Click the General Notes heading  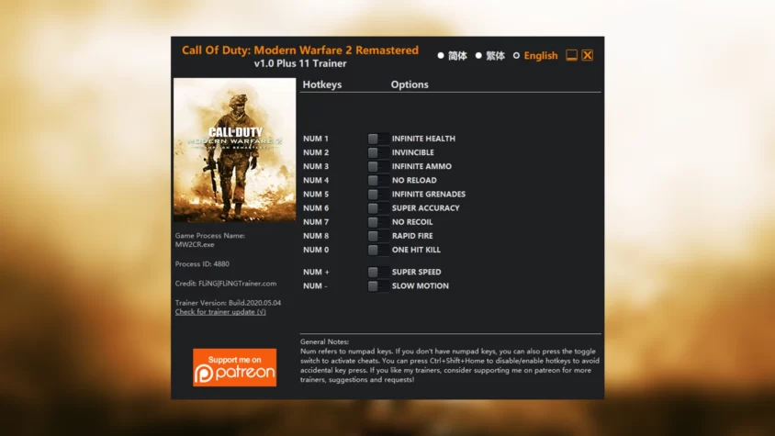click(324, 341)
